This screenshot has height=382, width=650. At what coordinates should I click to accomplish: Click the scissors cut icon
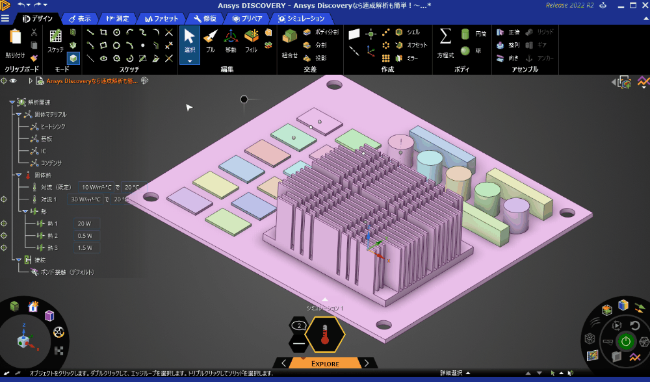pyautogui.click(x=34, y=32)
